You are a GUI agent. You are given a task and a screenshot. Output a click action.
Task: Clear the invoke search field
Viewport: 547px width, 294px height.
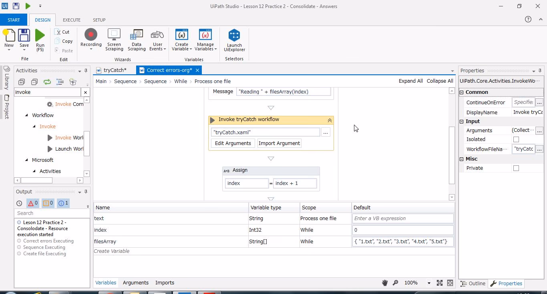pyautogui.click(x=84, y=92)
